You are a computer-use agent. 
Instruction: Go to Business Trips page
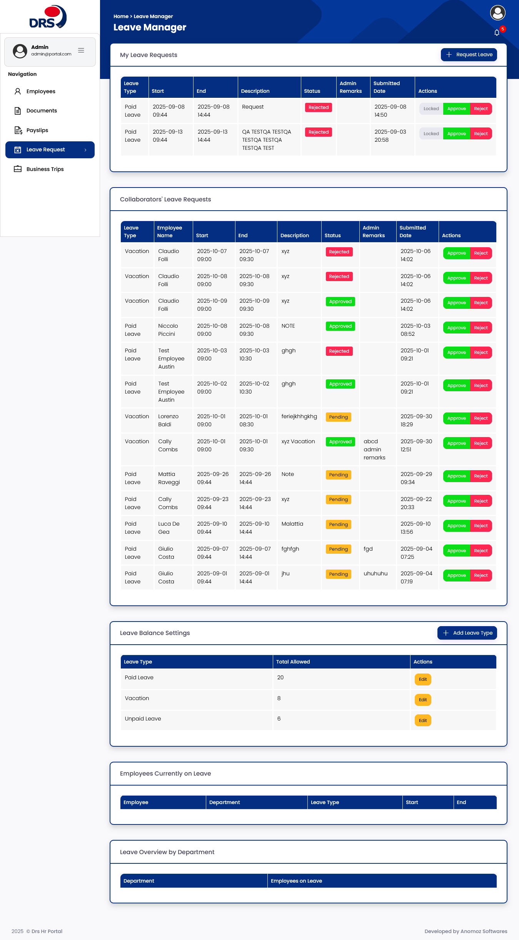[x=45, y=169]
